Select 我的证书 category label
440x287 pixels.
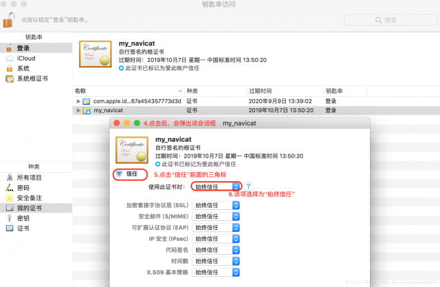[29, 208]
